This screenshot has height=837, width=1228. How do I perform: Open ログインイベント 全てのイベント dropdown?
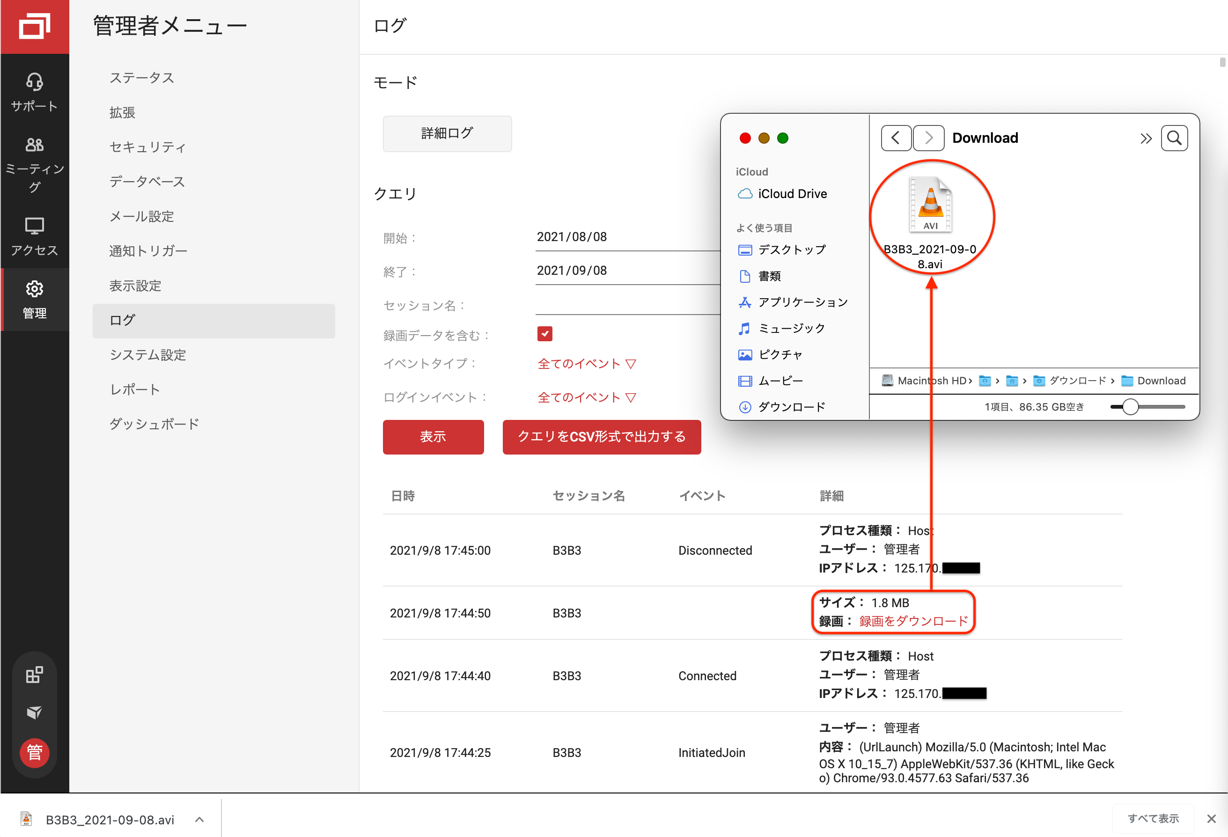tap(587, 397)
